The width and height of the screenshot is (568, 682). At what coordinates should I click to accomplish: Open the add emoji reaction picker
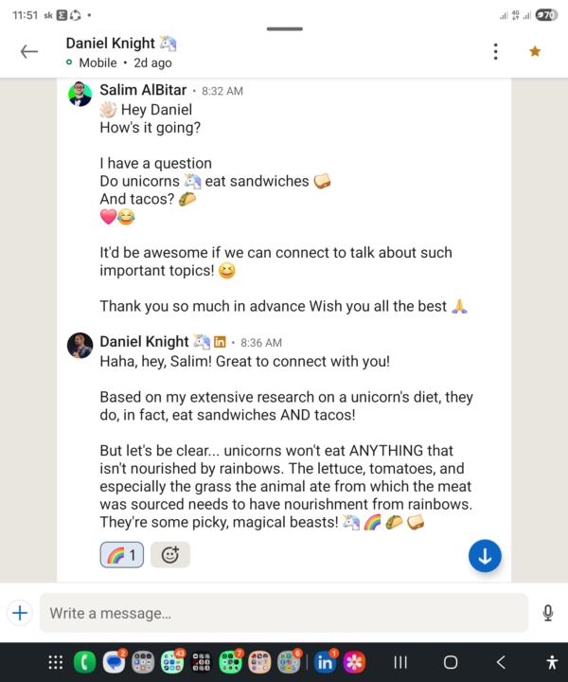tap(170, 555)
